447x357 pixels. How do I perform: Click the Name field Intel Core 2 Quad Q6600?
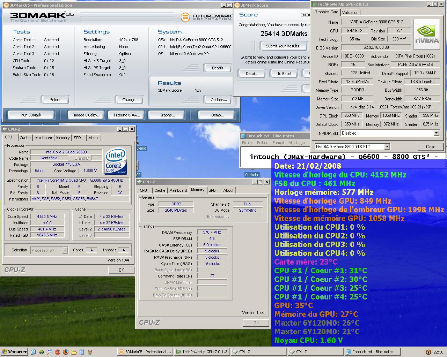point(66,152)
